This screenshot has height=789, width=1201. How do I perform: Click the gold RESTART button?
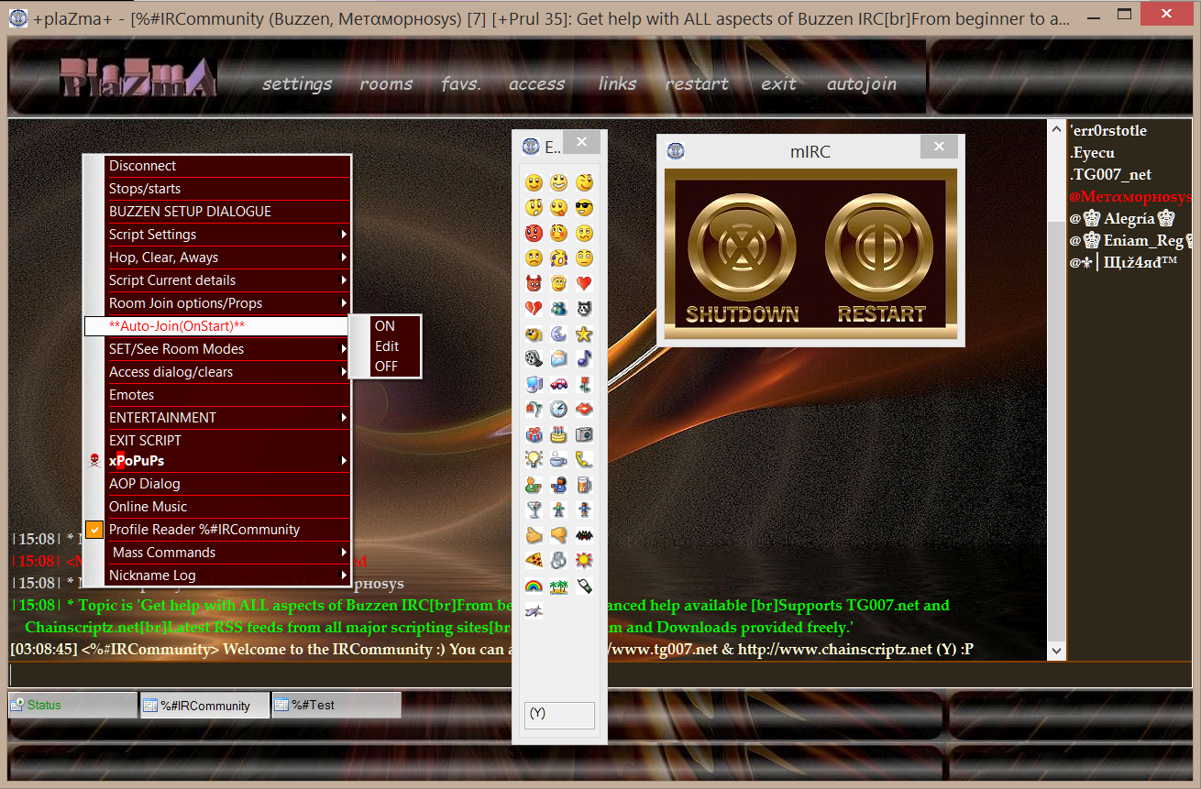881,259
